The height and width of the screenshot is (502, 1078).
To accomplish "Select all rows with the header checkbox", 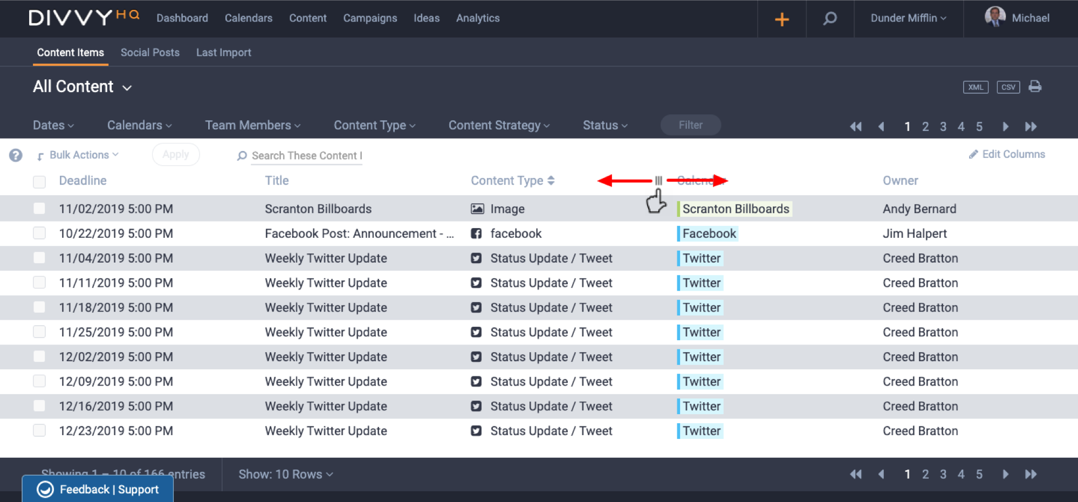I will click(39, 182).
